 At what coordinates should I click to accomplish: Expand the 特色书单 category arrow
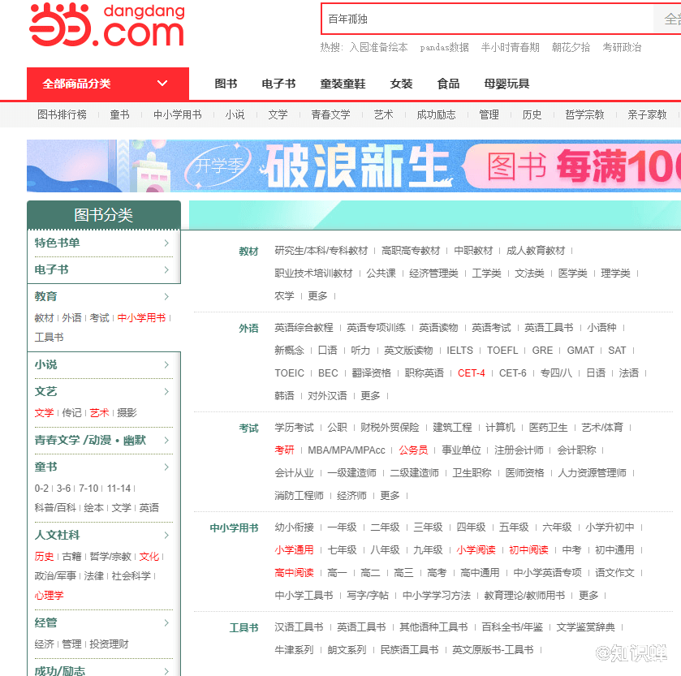(x=166, y=243)
